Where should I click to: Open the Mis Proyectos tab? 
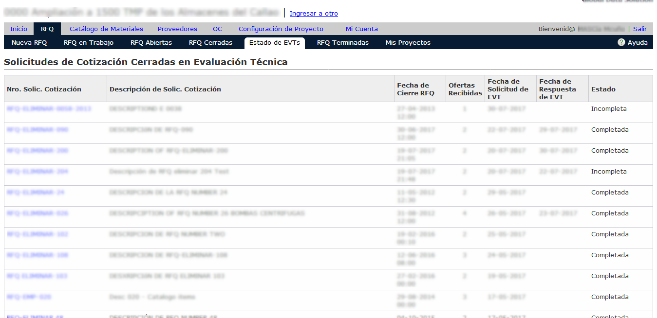click(408, 42)
